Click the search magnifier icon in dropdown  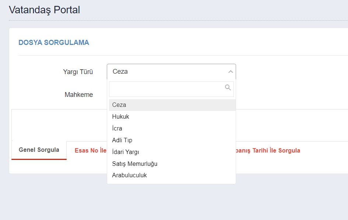[228, 87]
